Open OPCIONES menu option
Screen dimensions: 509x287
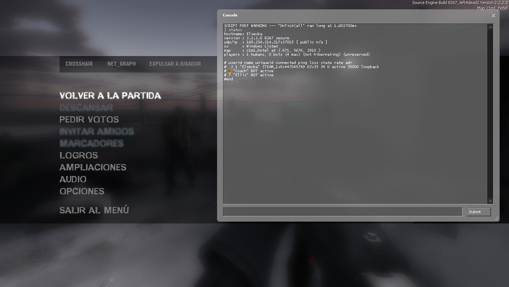coord(82,191)
